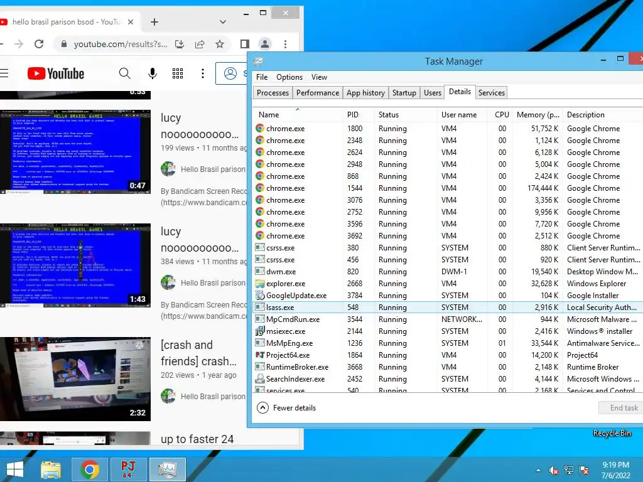Click Chrome forward navigation arrow
Image resolution: width=643 pixels, height=482 pixels.
click(19, 44)
